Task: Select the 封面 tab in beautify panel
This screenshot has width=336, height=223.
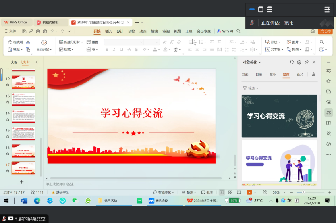Action: coord(245,74)
